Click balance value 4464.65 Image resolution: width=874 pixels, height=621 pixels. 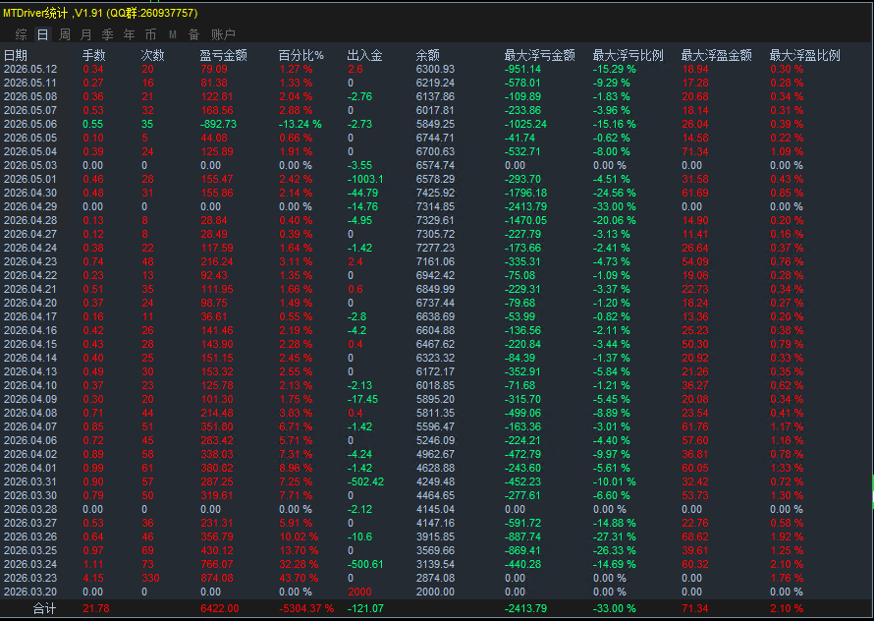pos(435,495)
